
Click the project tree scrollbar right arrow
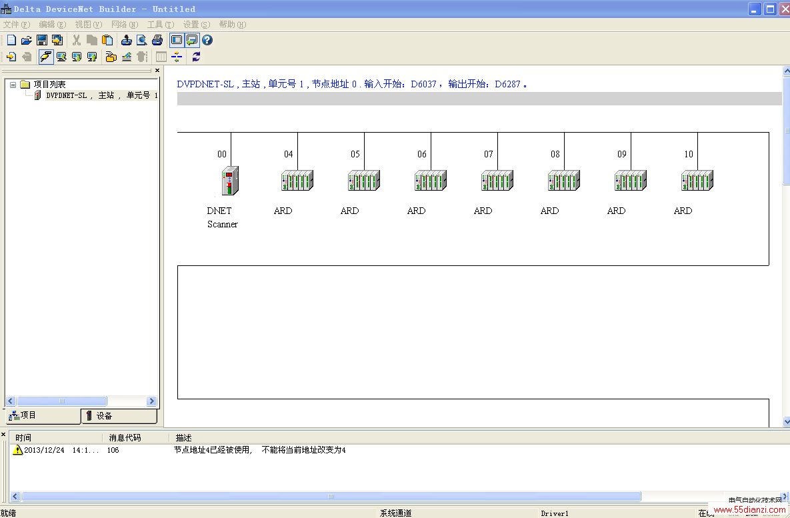tap(151, 401)
